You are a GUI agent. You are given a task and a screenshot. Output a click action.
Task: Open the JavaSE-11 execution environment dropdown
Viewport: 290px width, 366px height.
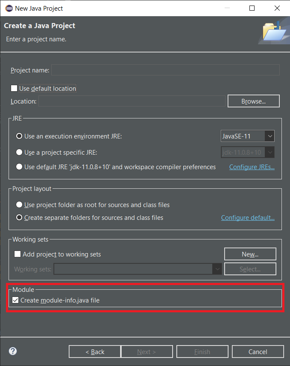tap(248, 136)
